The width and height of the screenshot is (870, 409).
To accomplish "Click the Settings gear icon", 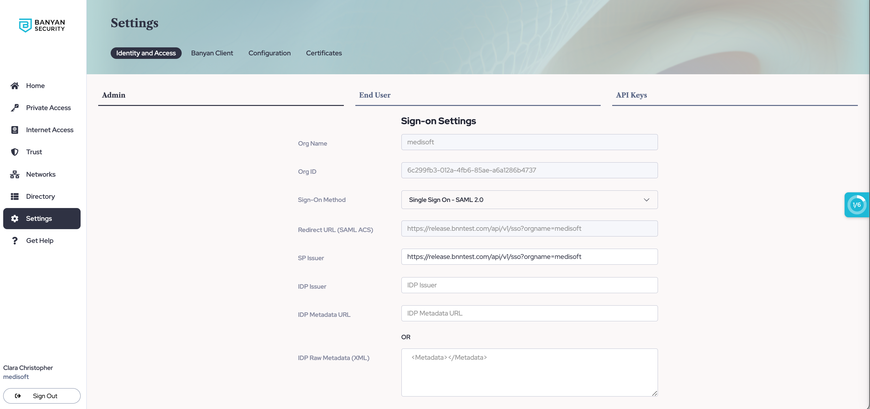I will click(14, 218).
